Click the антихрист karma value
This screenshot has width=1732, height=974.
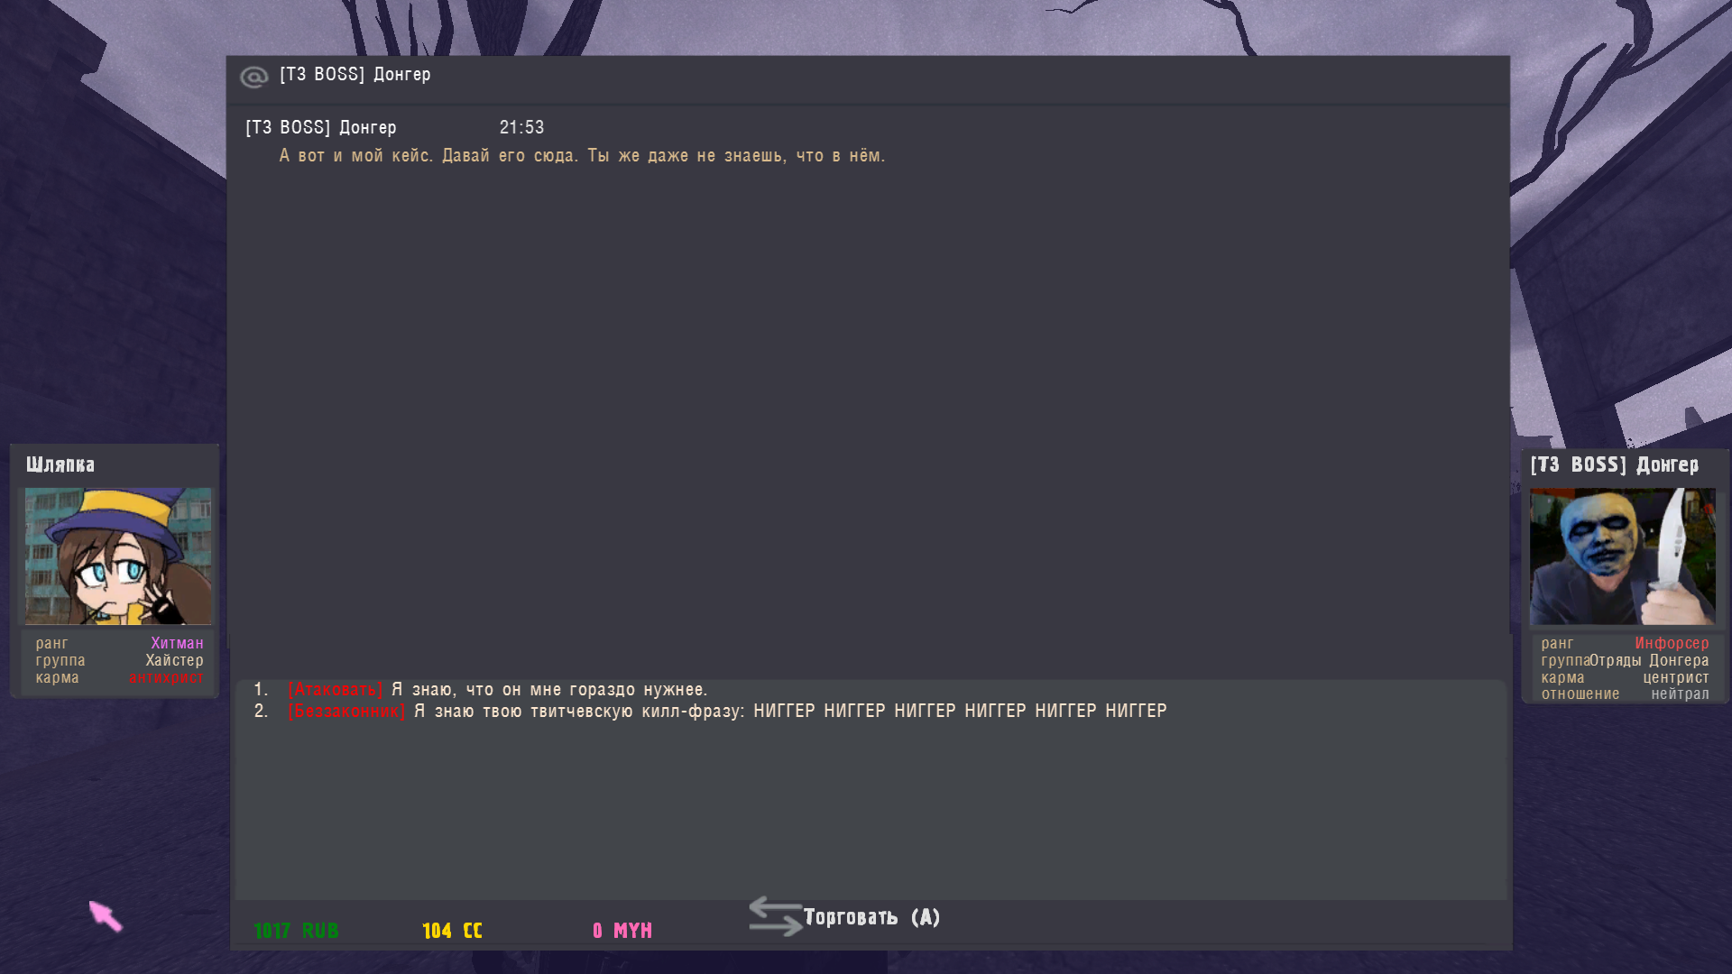click(x=166, y=677)
